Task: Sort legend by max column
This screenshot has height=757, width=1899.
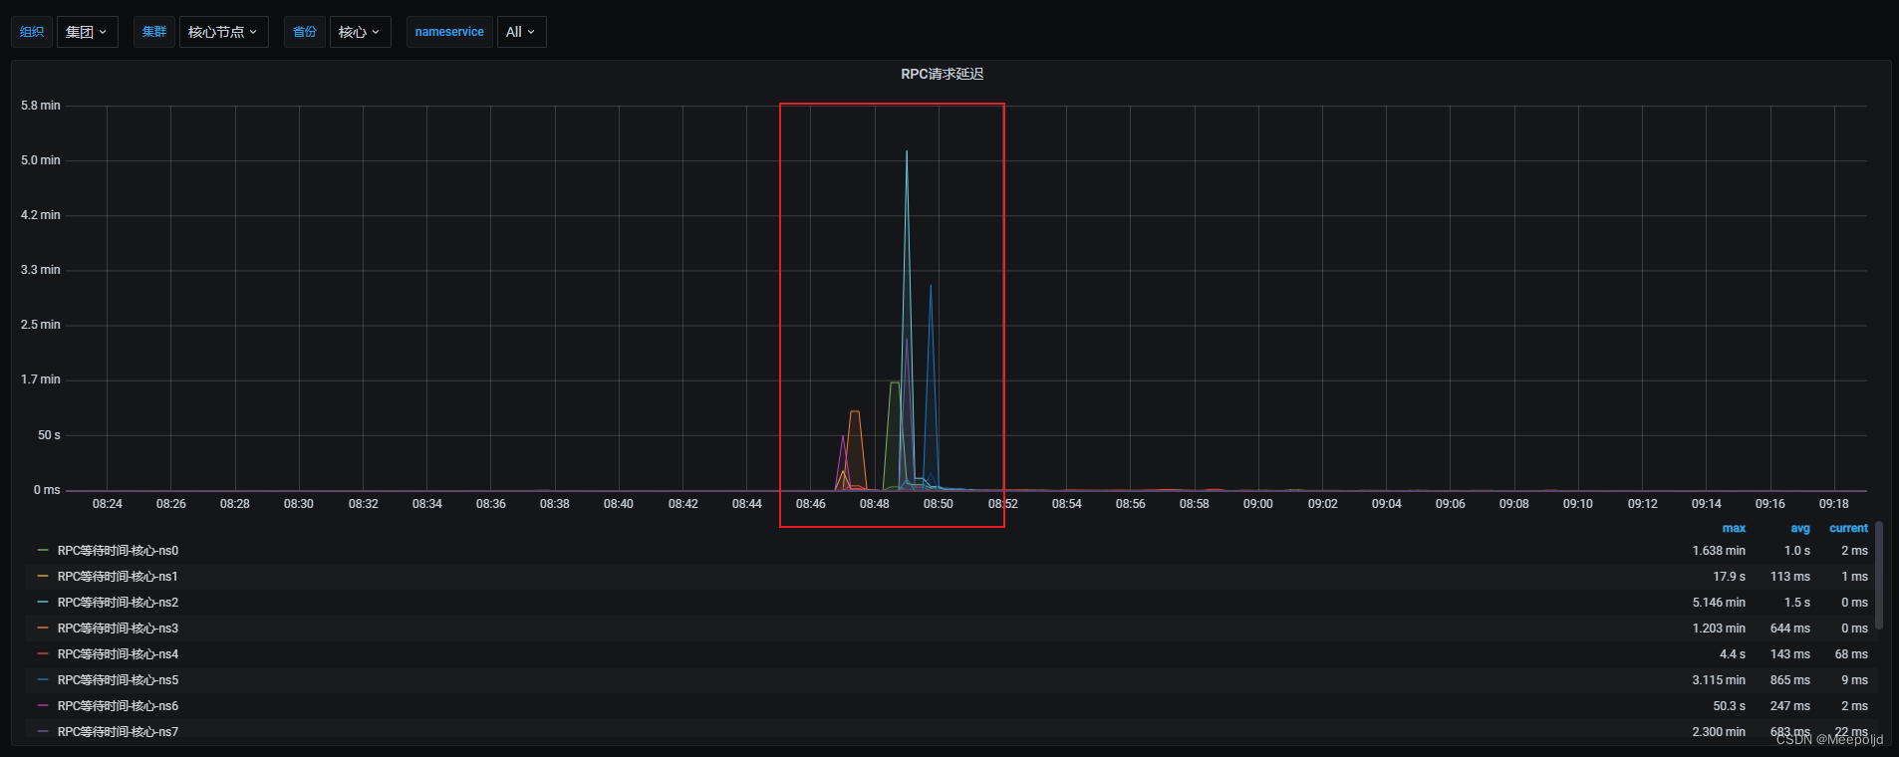Action: (1734, 529)
